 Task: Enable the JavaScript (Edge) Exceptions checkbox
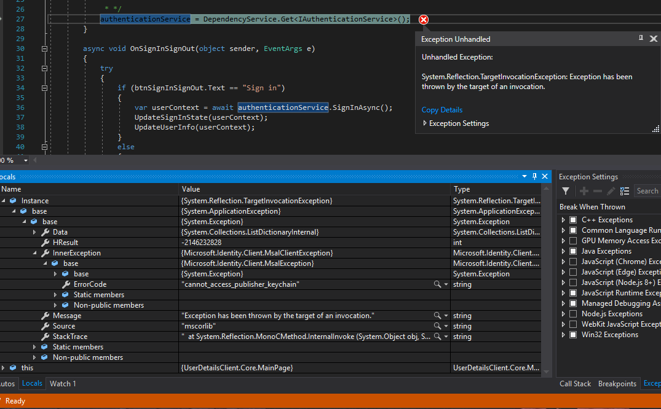pyautogui.click(x=573, y=272)
